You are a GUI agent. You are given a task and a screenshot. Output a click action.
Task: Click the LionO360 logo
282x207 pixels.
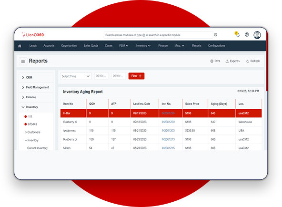click(32, 35)
